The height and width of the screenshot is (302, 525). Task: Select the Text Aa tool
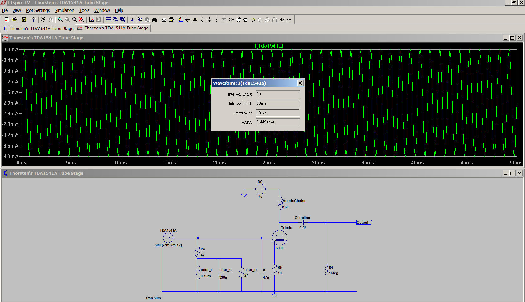click(x=282, y=19)
